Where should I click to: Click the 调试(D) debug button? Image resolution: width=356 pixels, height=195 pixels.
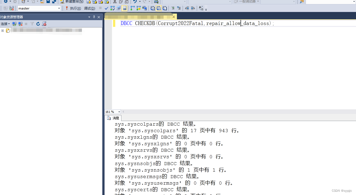coord(90,8)
